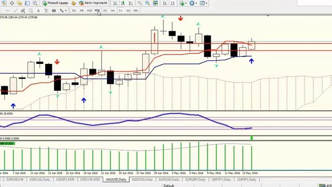
Task: Select the horizontal line drawing tool
Action: click(x=8, y=10)
